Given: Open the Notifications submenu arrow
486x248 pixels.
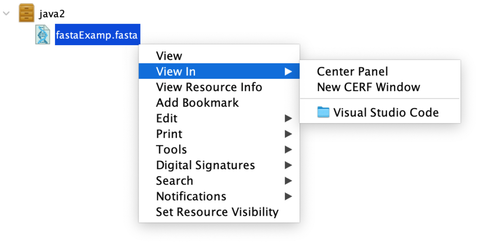Looking at the screenshot, I should (x=288, y=196).
